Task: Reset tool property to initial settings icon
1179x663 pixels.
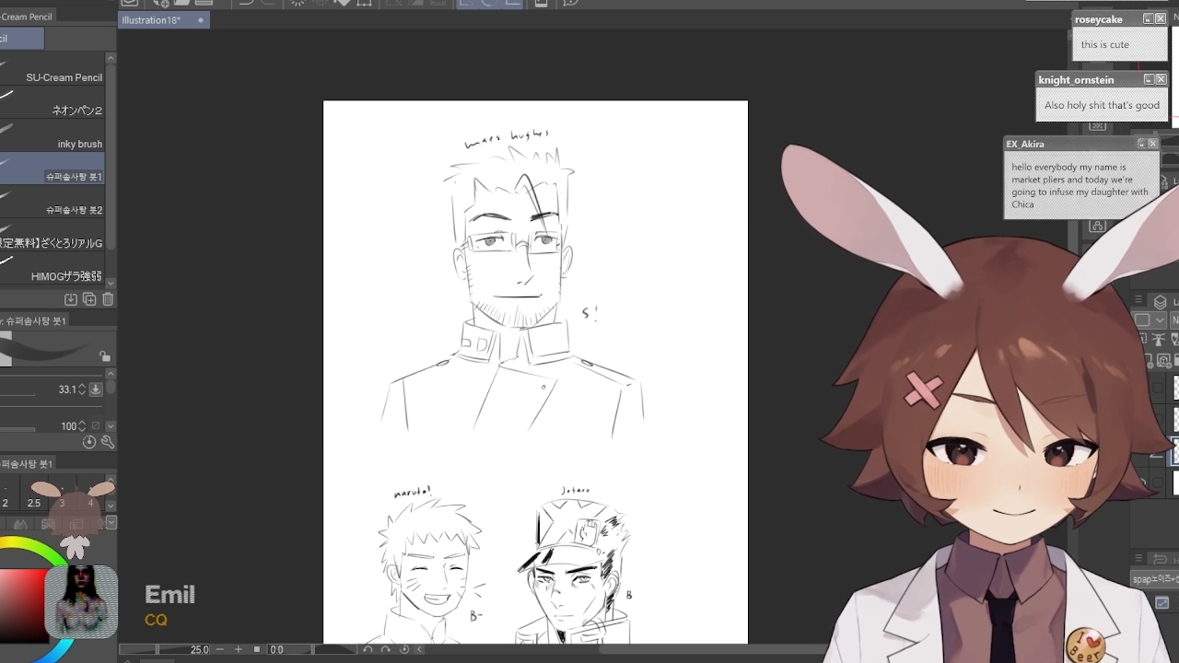Action: pyautogui.click(x=89, y=442)
